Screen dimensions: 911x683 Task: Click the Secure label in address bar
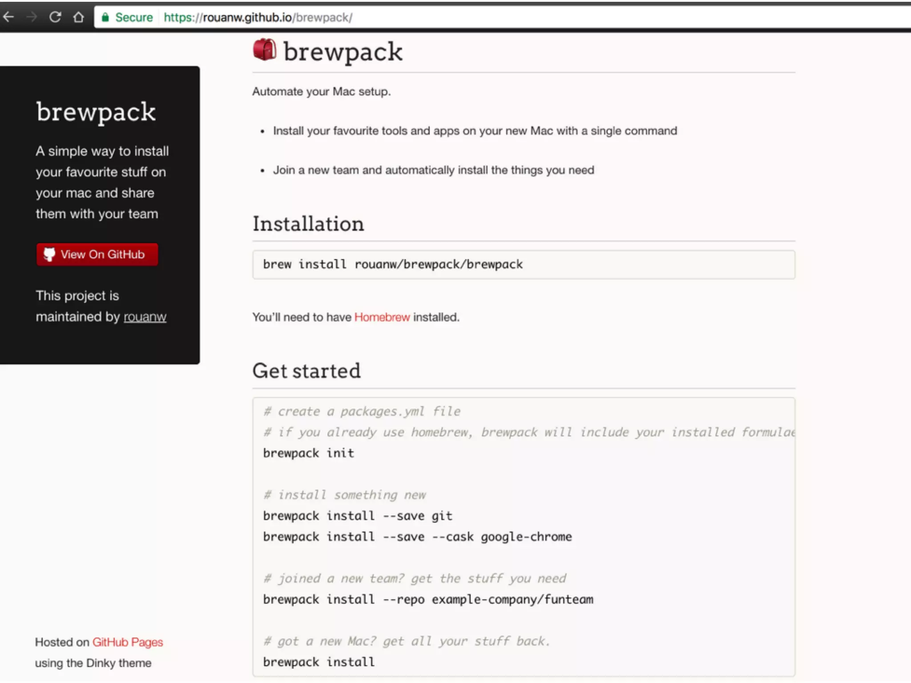[134, 17]
